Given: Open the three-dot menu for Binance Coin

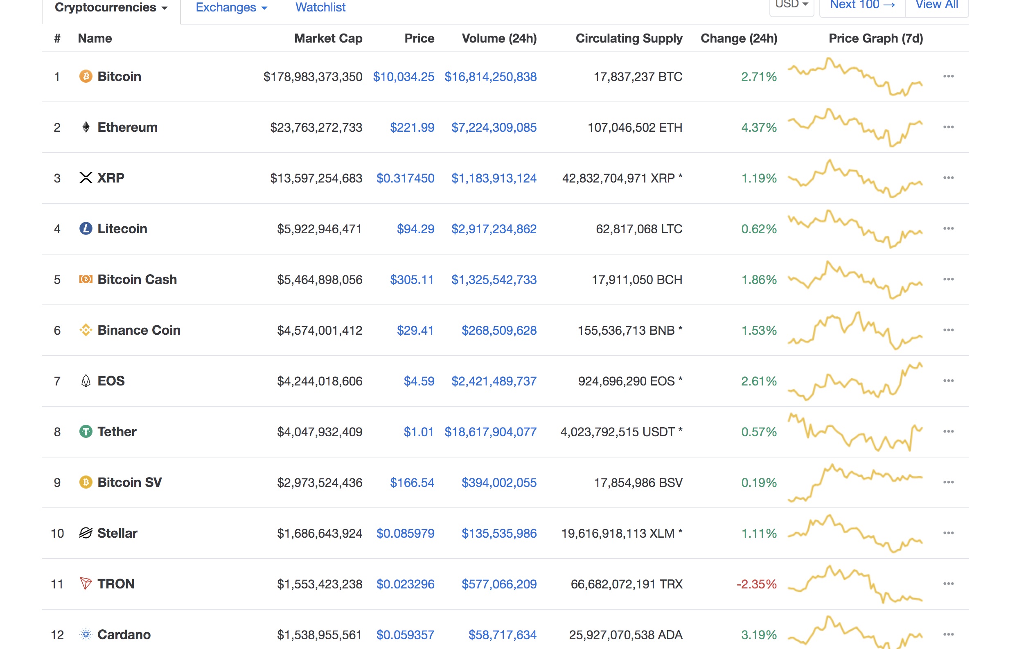Looking at the screenshot, I should coord(948,330).
